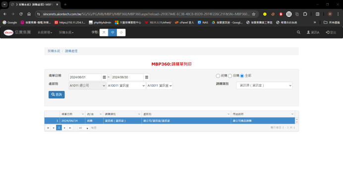
Task: Open the end date calendar picker
Action: pyautogui.click(x=147, y=77)
